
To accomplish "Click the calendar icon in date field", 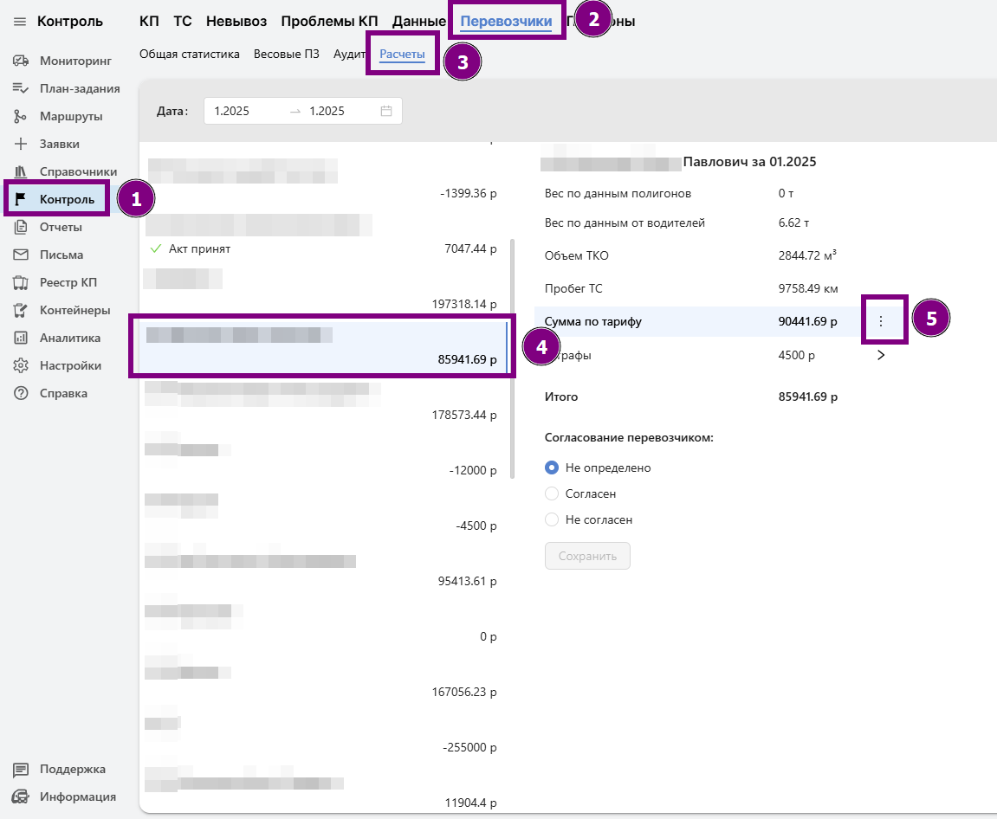I will click(x=386, y=111).
